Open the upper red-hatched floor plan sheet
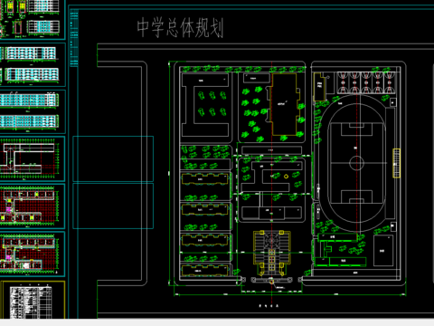The height and width of the screenshot is (326, 434). 33,206
